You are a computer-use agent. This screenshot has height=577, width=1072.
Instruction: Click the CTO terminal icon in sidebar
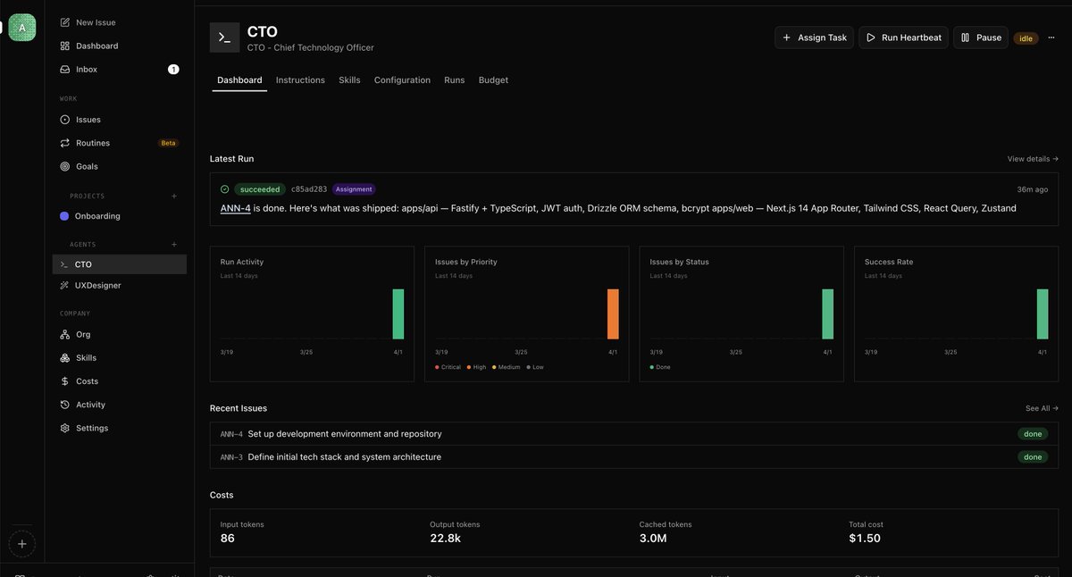coord(64,264)
